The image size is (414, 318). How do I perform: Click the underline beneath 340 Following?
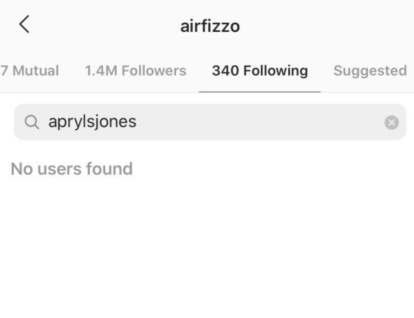(x=260, y=92)
